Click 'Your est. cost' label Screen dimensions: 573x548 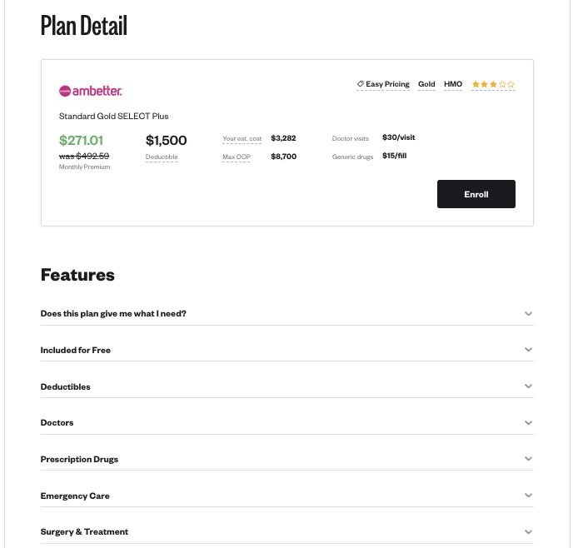tap(242, 138)
